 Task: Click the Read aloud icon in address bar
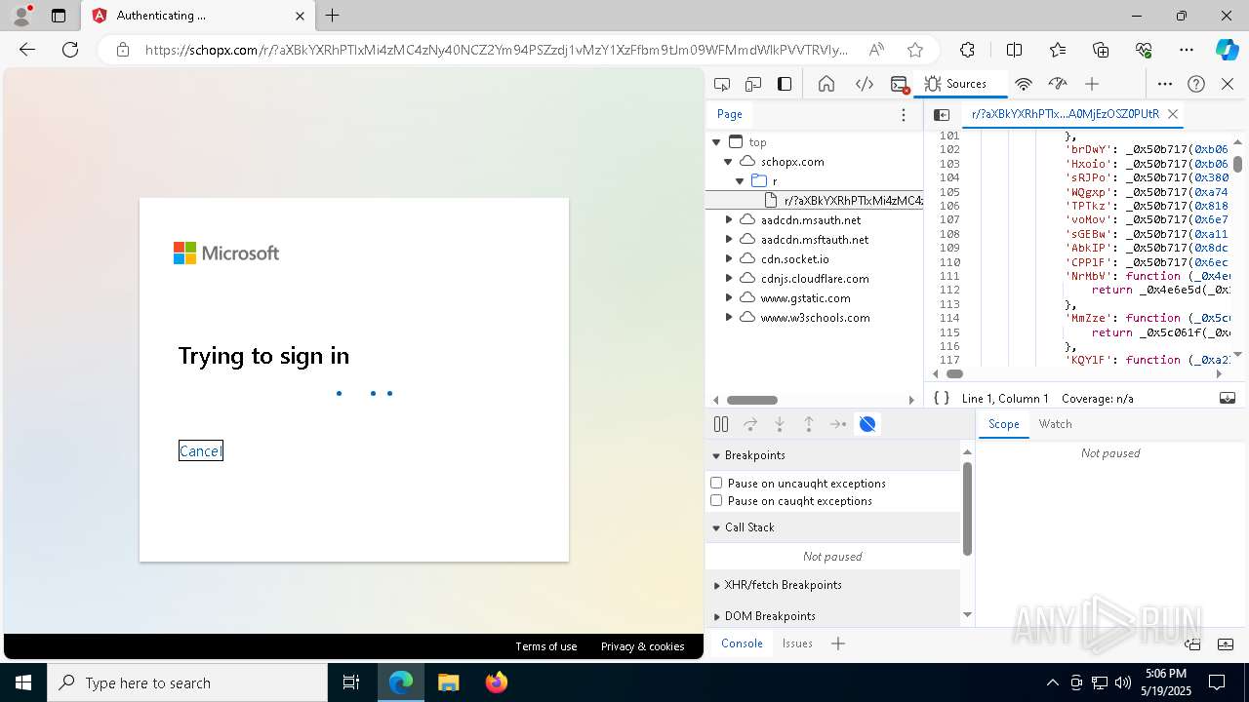point(876,50)
